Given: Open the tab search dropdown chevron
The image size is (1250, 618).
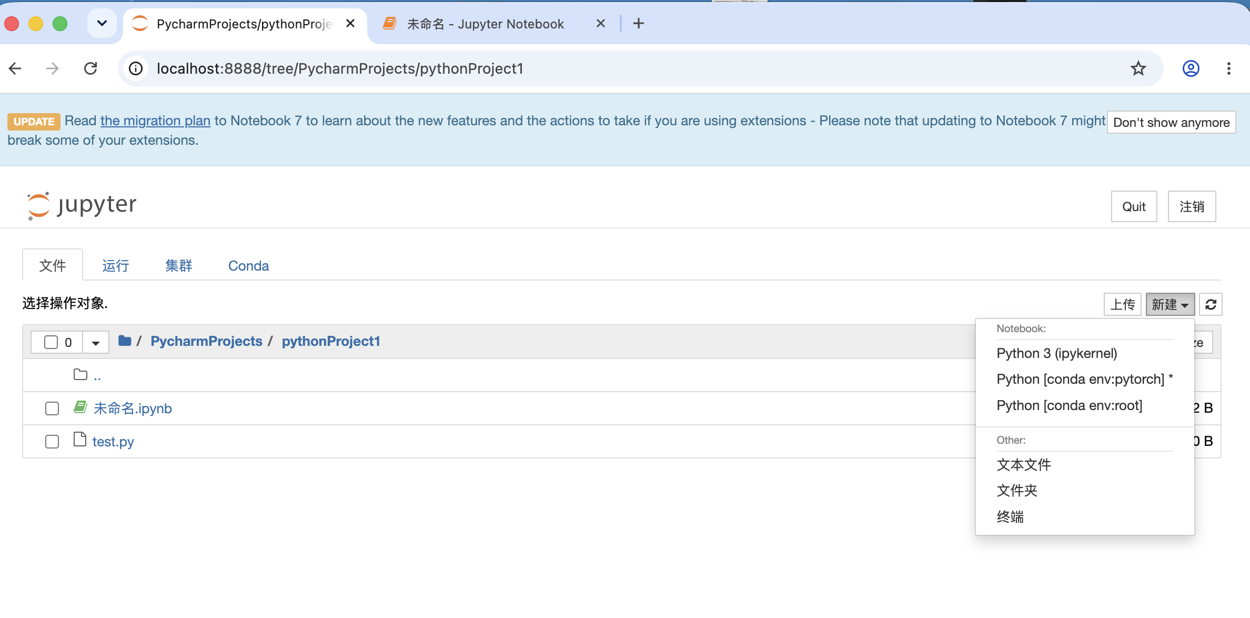Looking at the screenshot, I should [102, 23].
